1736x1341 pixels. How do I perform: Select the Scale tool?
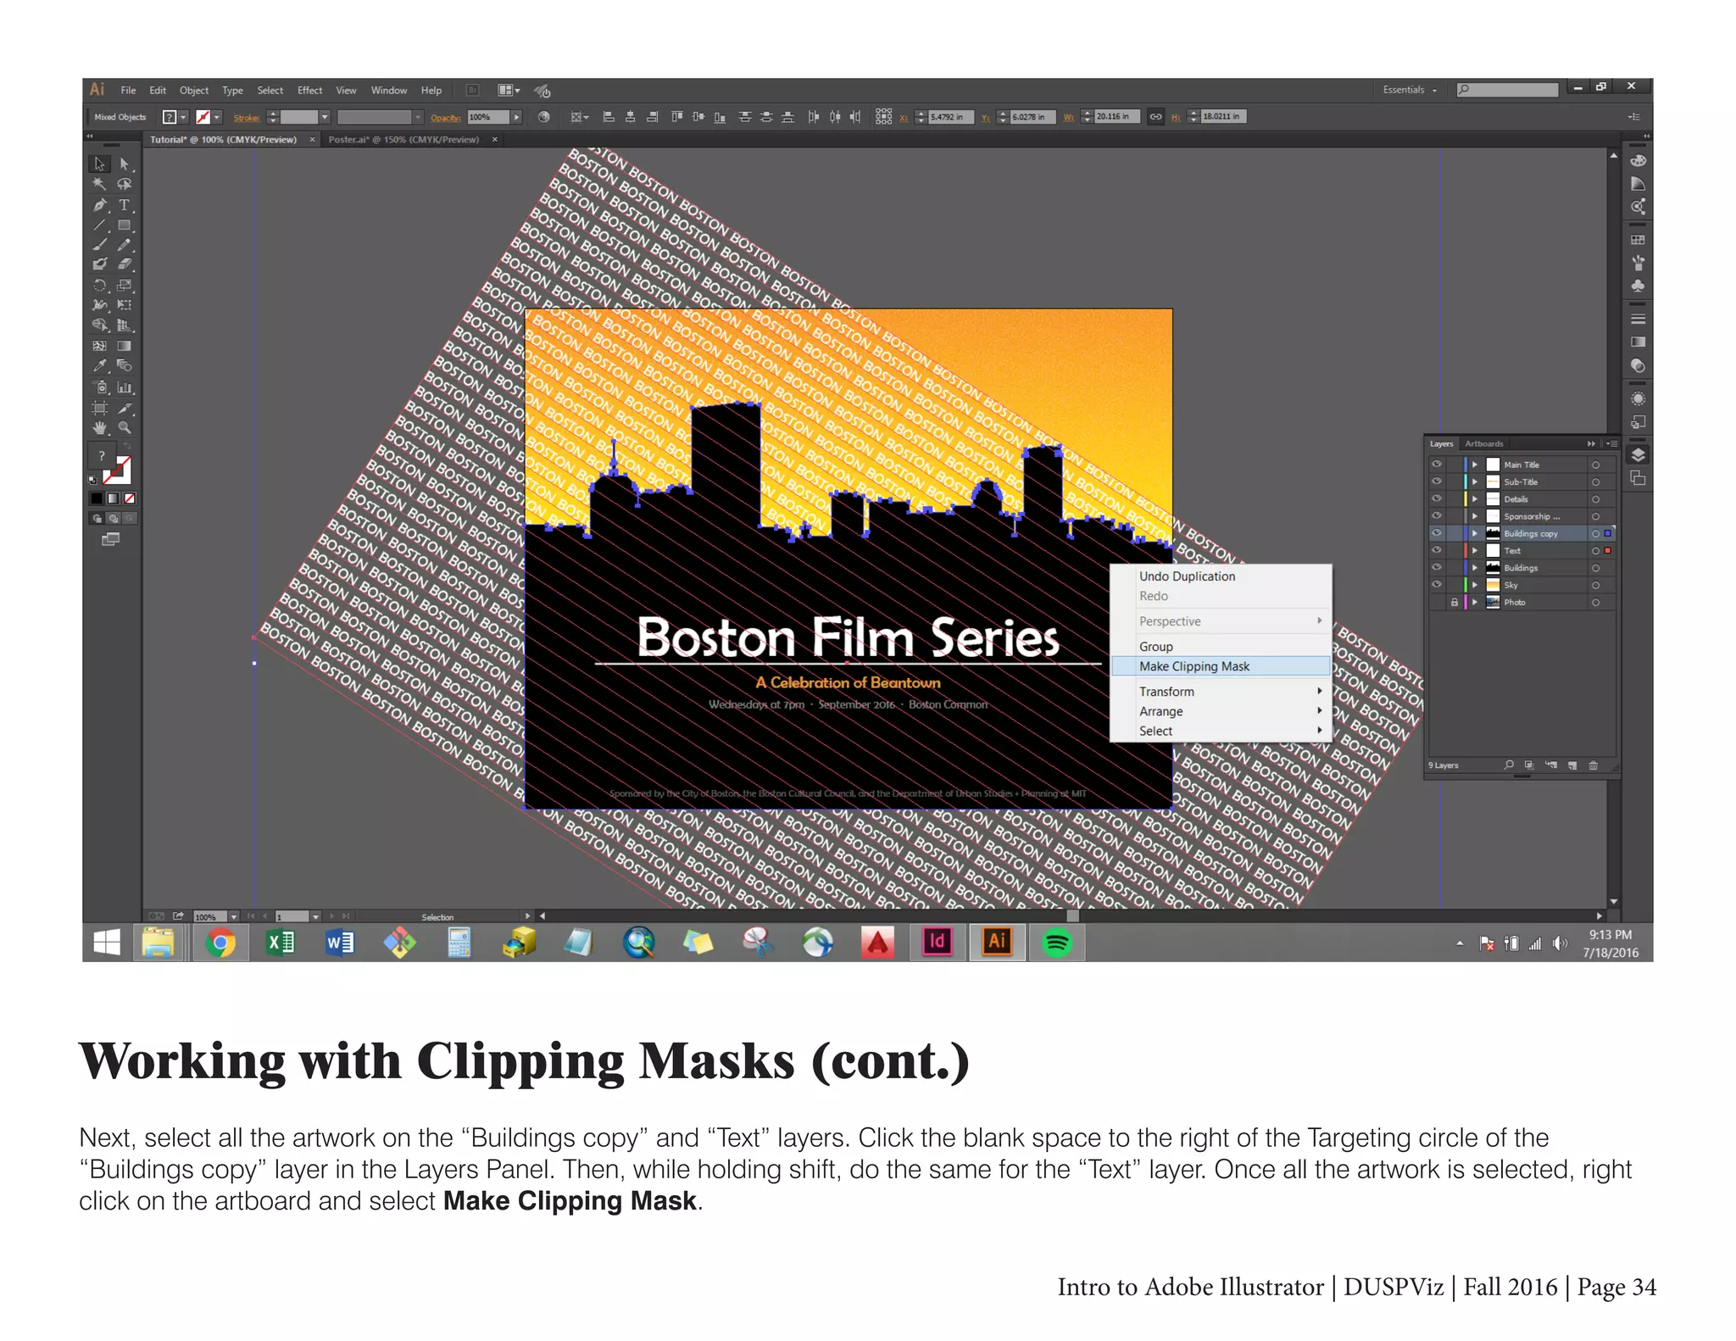124,286
